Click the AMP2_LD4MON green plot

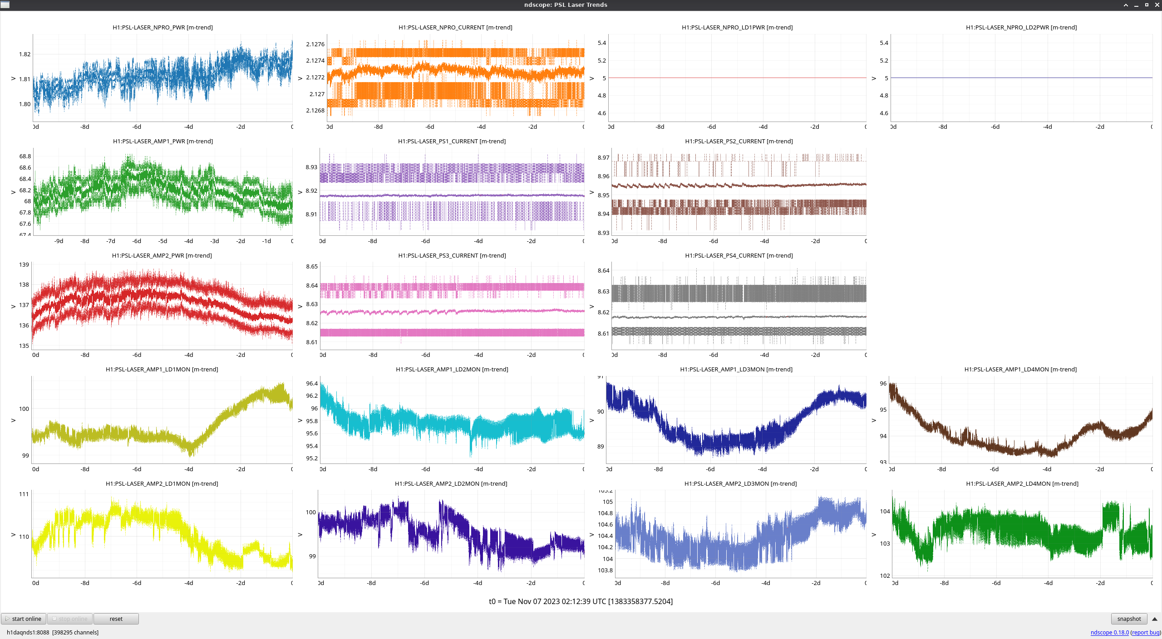(x=1022, y=533)
